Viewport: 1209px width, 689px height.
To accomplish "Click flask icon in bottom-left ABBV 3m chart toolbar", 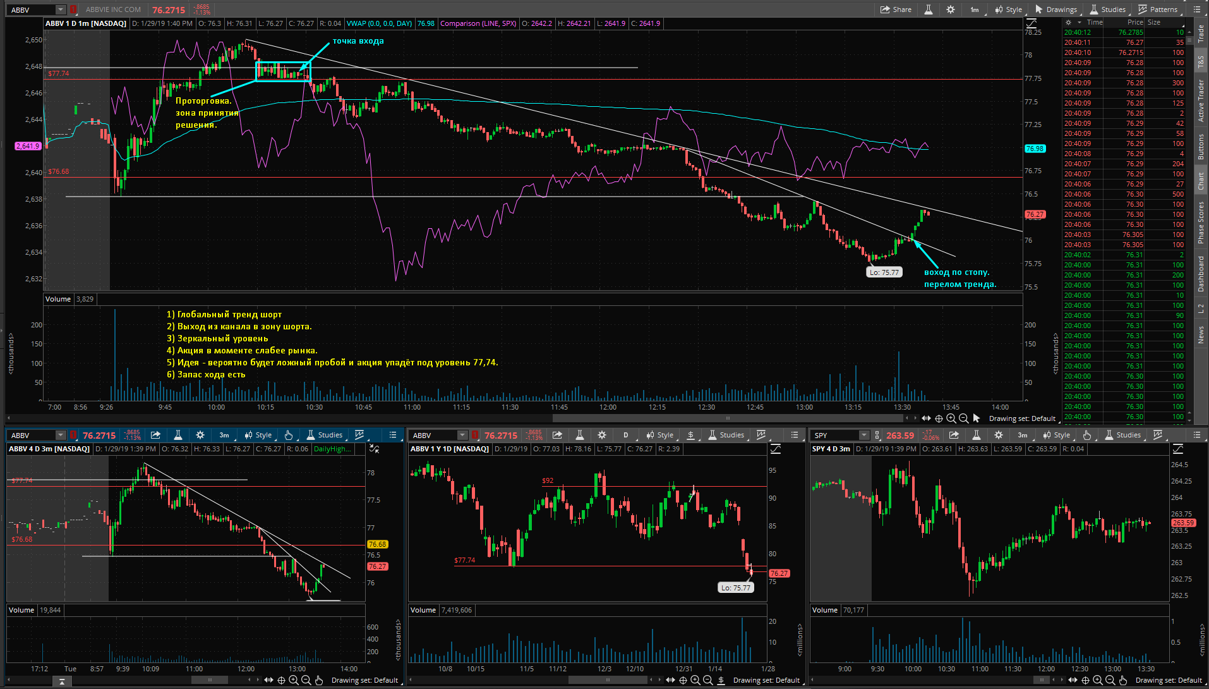I will 178,435.
